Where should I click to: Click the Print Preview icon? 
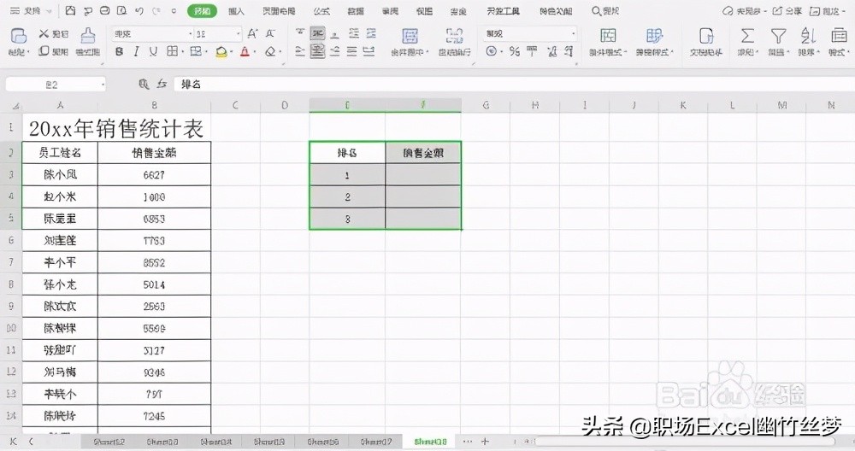[x=122, y=10]
